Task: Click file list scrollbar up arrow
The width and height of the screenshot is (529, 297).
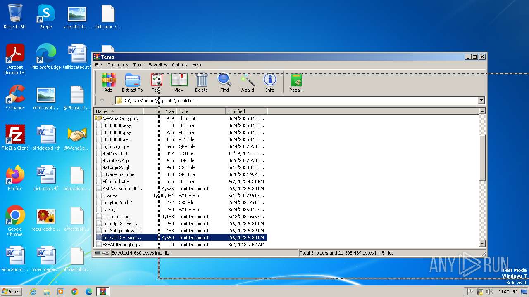Action: [482, 111]
